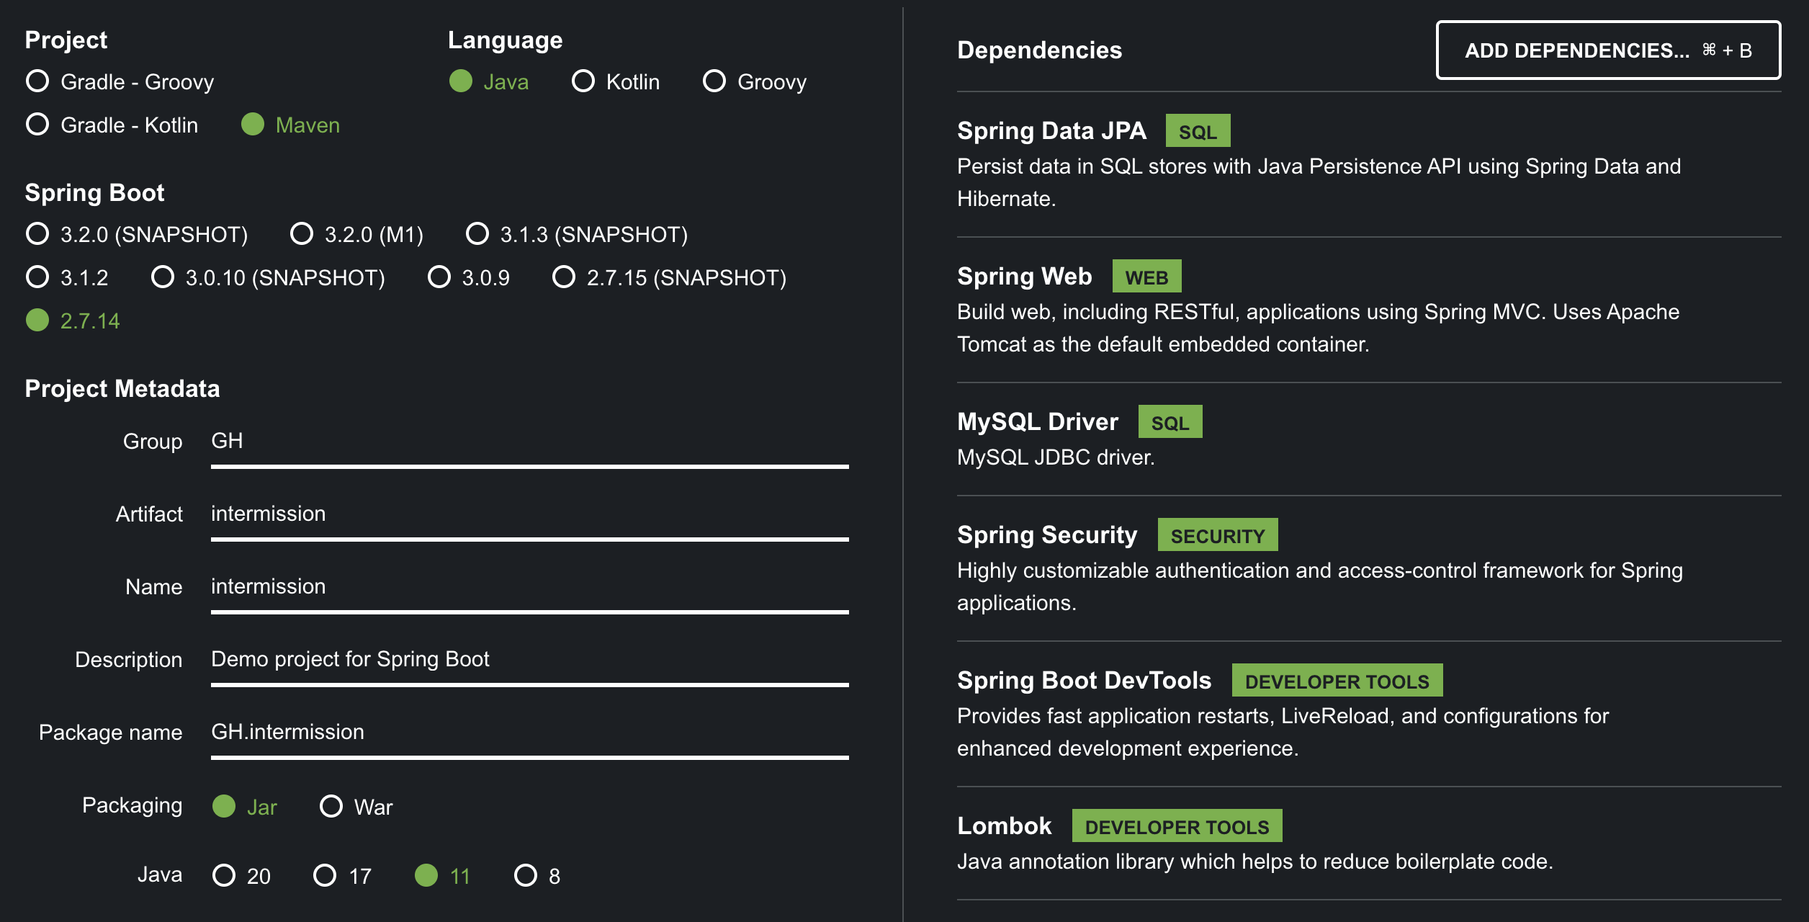Viewport: 1809px width, 922px height.
Task: Click the Group input field
Action: [529, 442]
